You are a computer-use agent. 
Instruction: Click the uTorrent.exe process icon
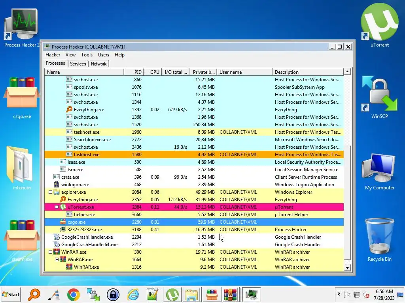click(x=63, y=207)
